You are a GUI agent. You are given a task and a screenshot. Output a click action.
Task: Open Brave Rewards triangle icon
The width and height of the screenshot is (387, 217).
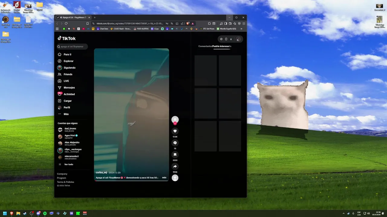pos(193,24)
